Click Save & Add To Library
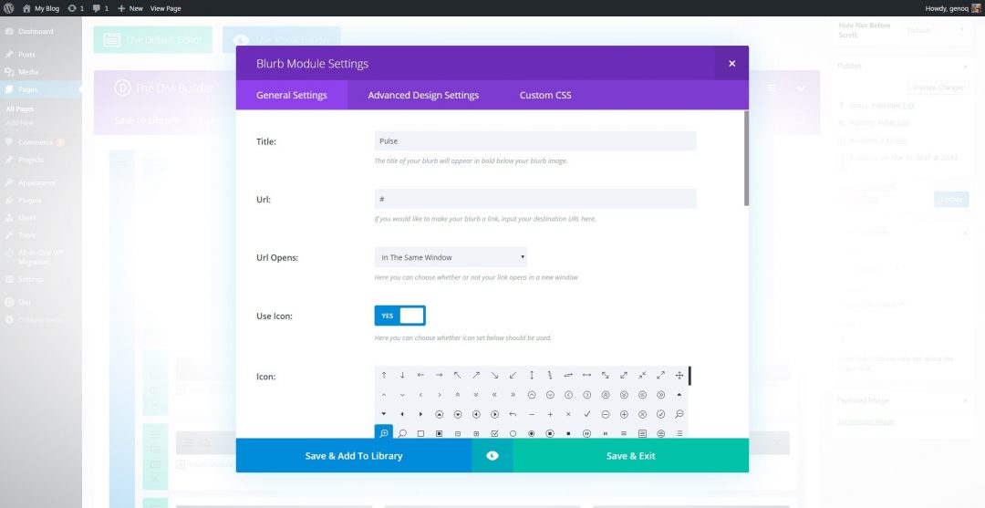985x508 pixels. tap(354, 456)
